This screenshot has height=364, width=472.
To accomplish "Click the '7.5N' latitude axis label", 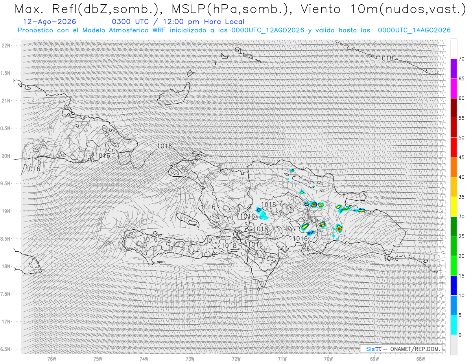I will [5, 294].
